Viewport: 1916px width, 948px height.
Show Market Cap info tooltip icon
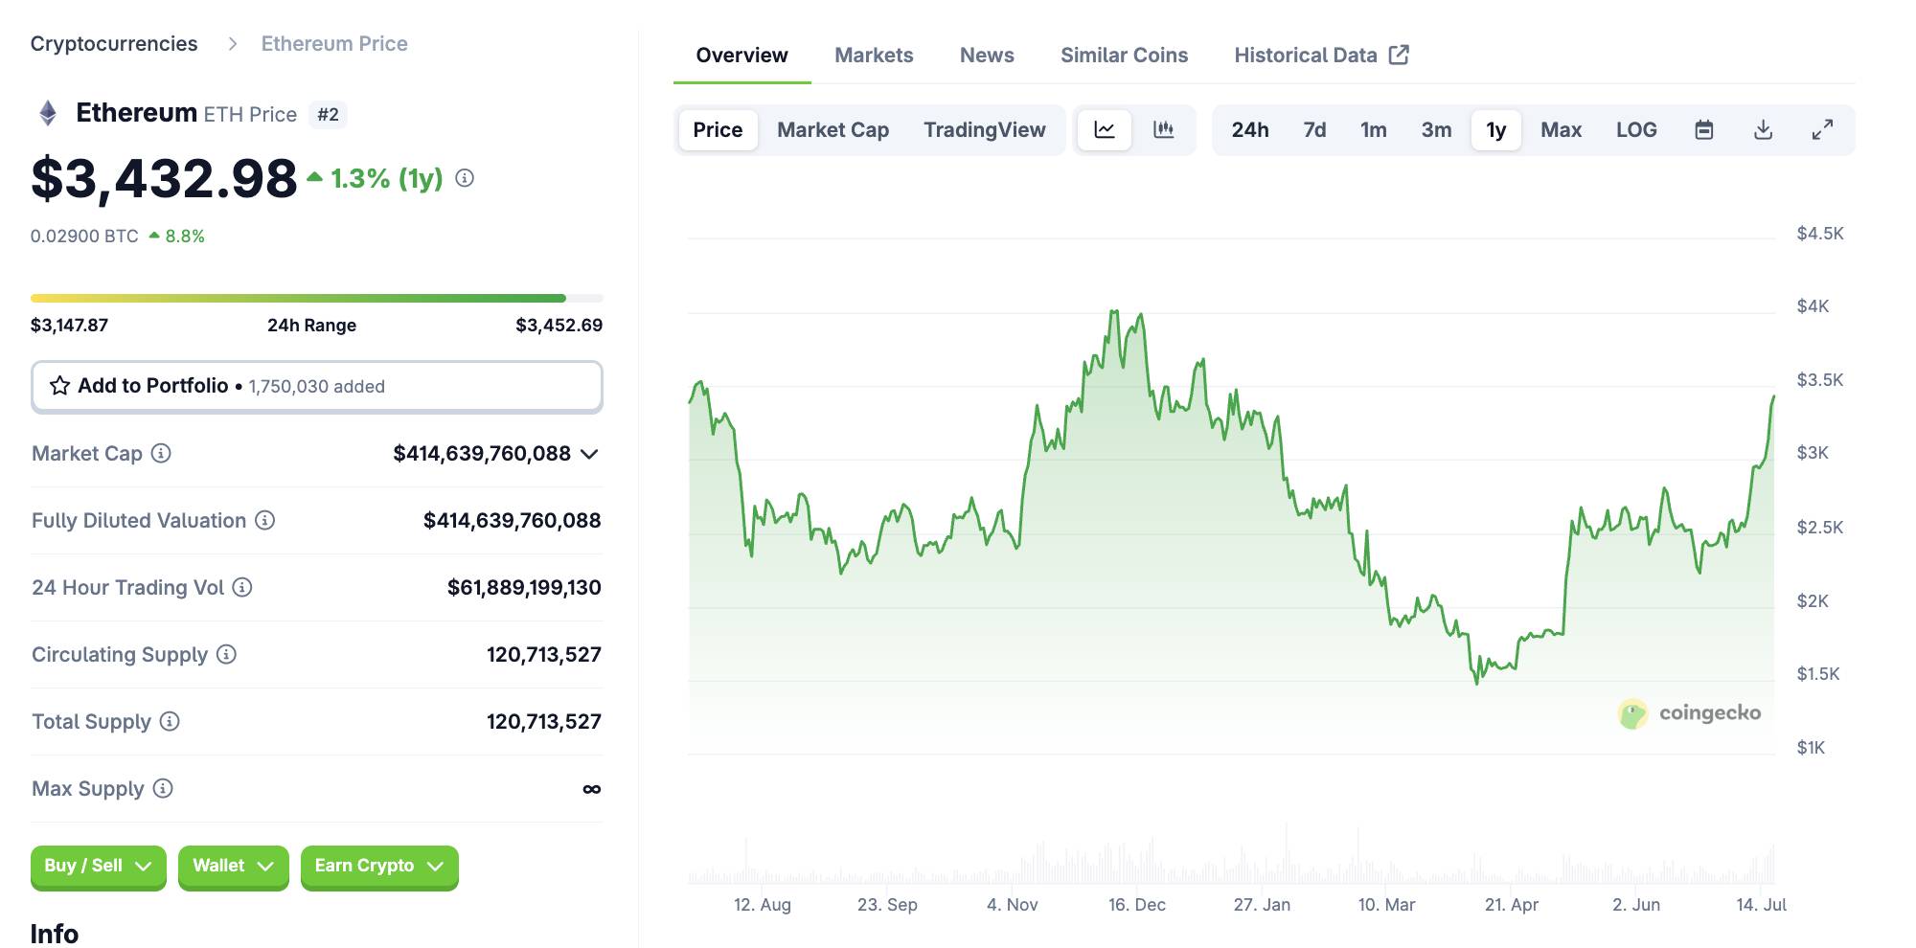(161, 453)
